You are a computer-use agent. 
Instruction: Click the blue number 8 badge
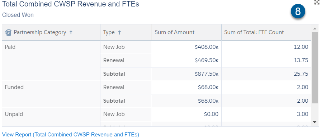click(x=298, y=12)
